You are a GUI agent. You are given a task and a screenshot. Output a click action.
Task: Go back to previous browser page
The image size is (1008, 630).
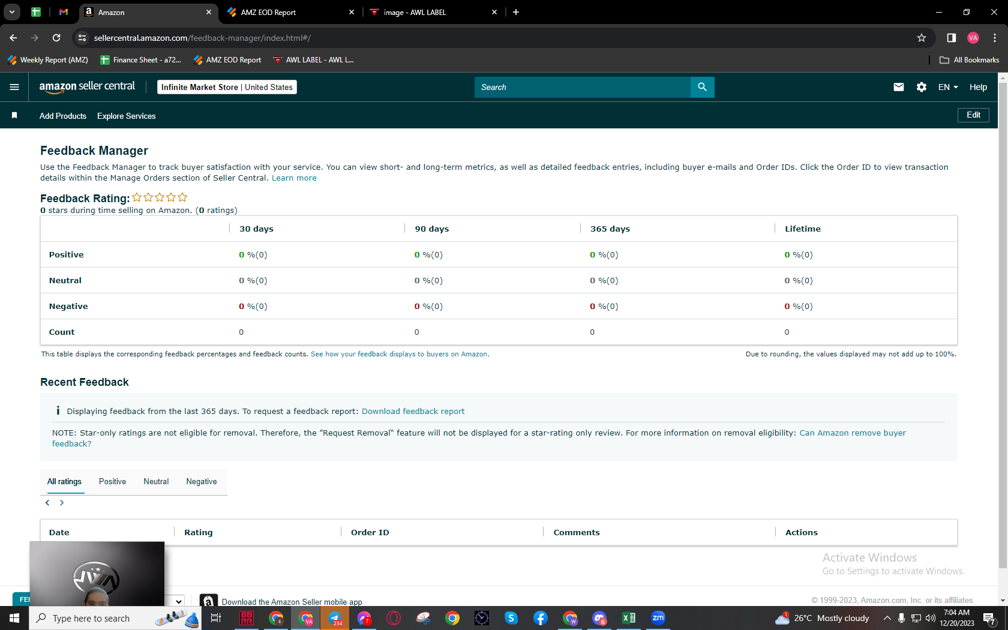click(13, 38)
